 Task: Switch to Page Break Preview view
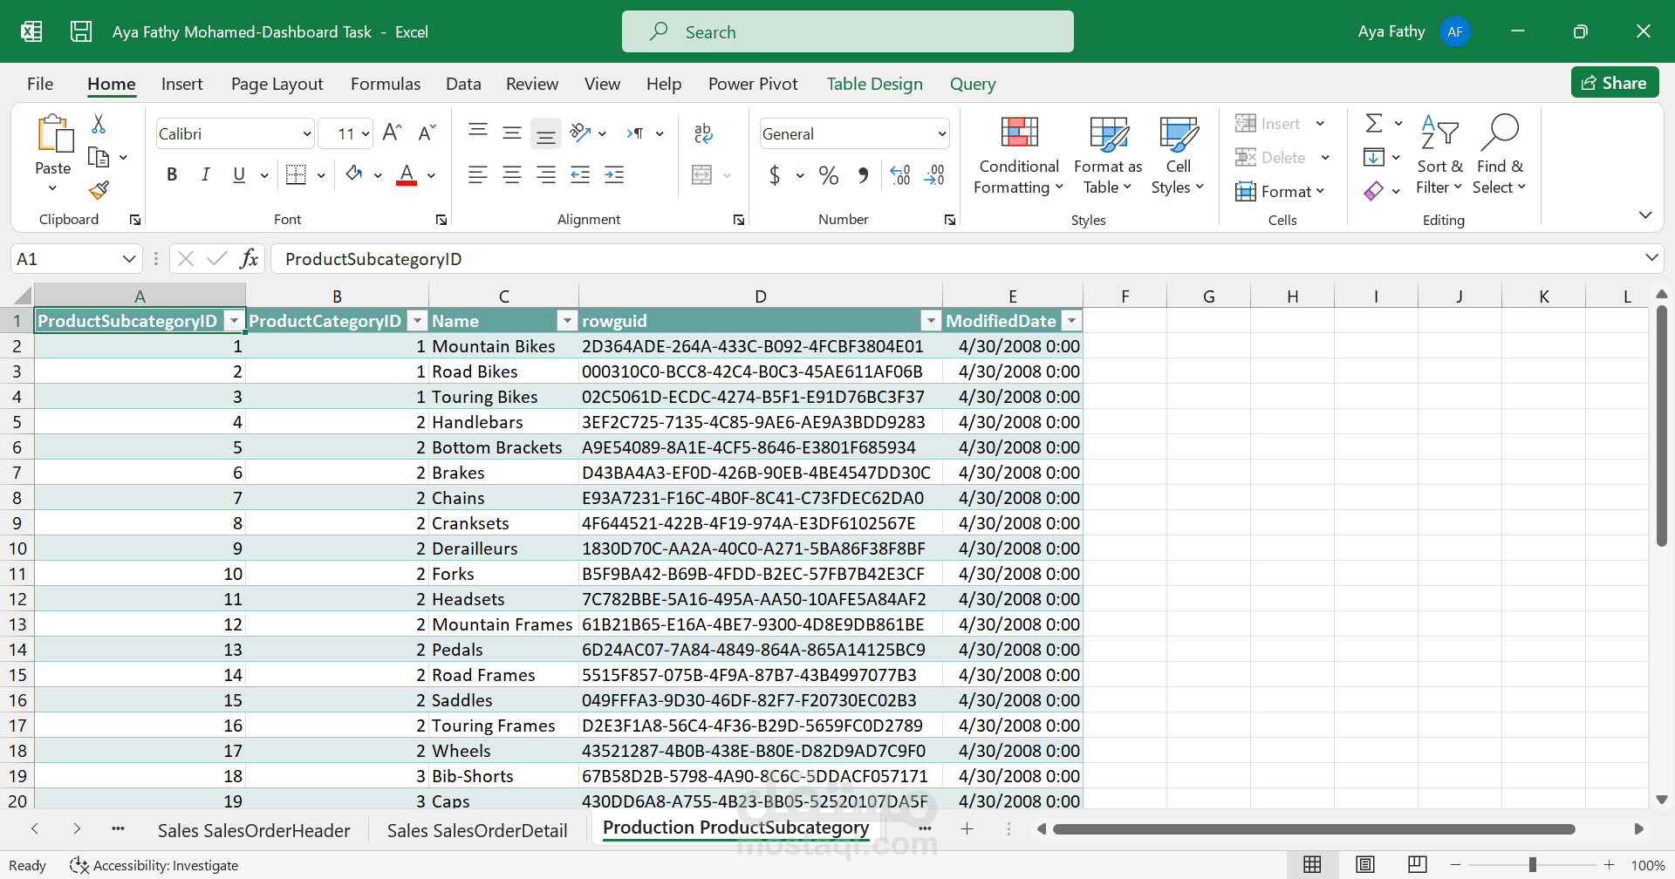pyautogui.click(x=1417, y=865)
